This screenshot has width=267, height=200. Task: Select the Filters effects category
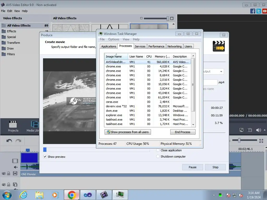click(11, 54)
